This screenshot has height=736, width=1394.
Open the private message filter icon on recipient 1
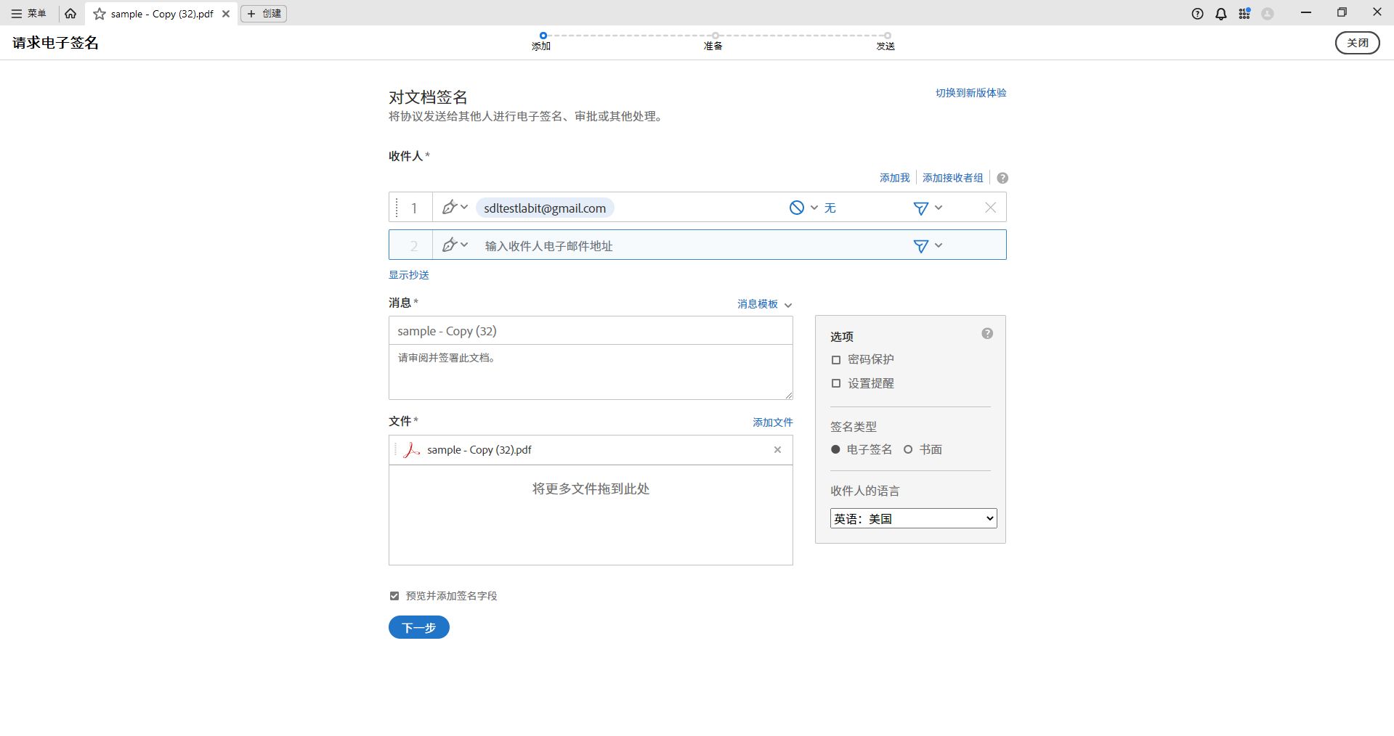coord(921,207)
